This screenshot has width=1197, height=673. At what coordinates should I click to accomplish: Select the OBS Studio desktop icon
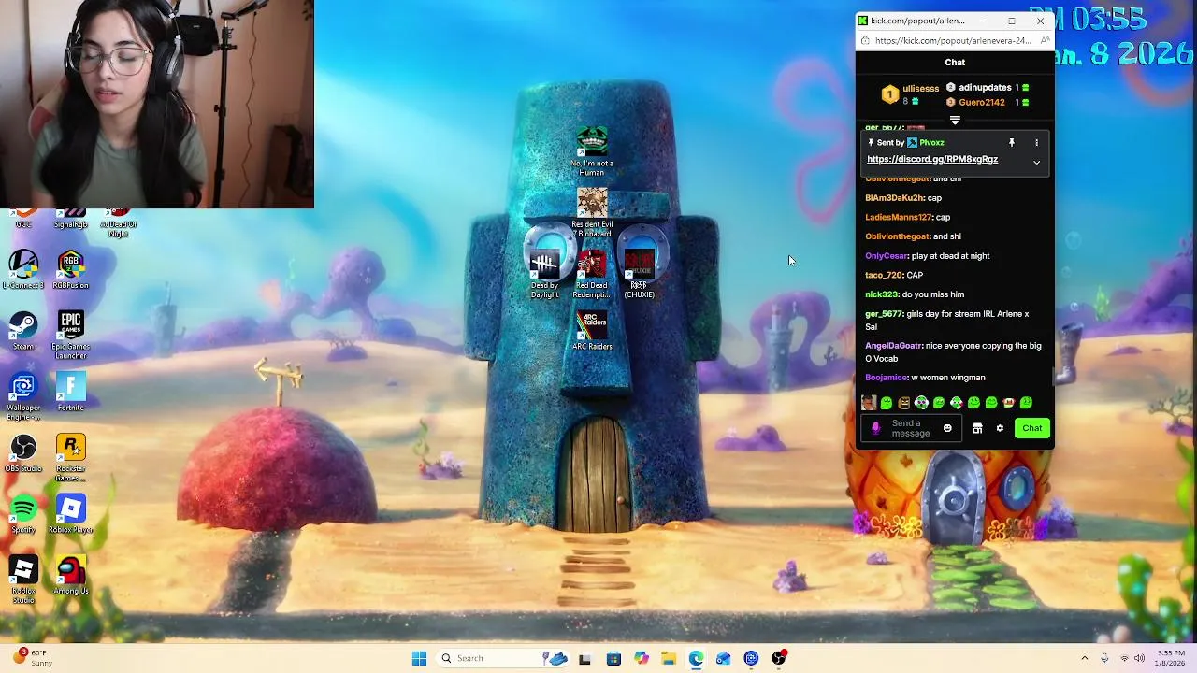coord(23,452)
